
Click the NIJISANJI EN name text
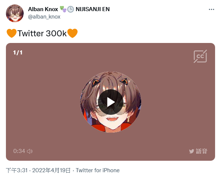(x=93, y=9)
